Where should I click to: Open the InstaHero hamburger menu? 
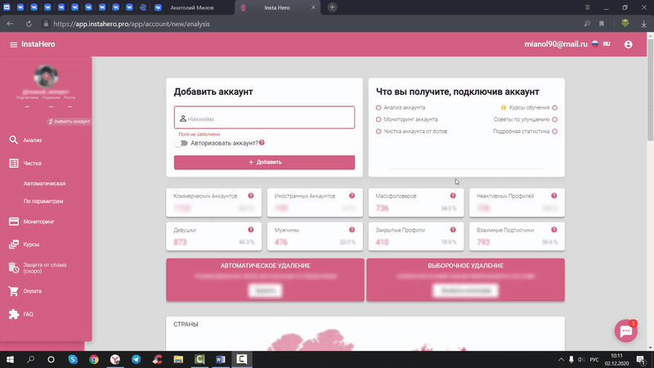(13, 44)
